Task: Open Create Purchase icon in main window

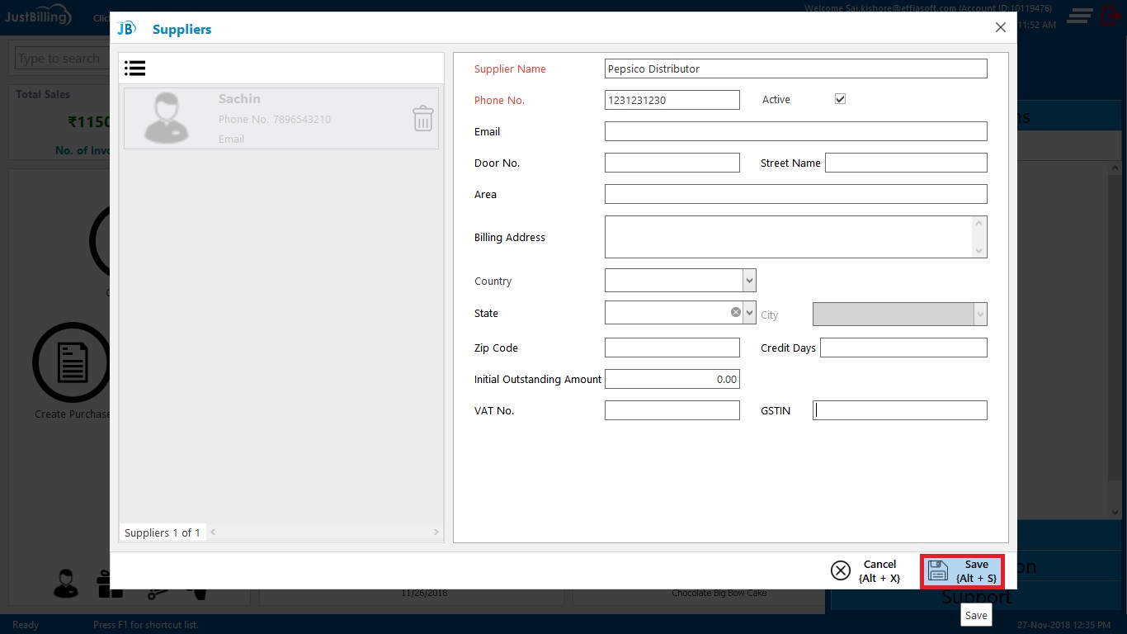Action: tap(71, 362)
